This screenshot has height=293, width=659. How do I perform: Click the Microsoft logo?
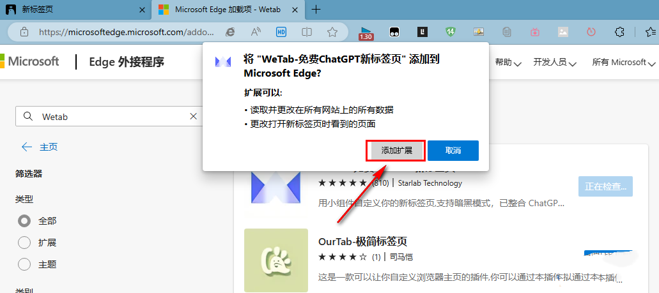click(x=29, y=62)
